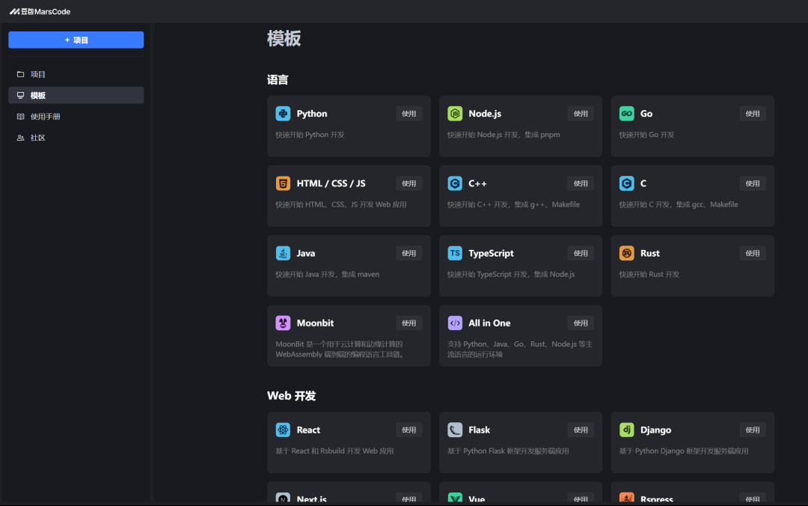The image size is (808, 506).
Task: Click 使用 for the Go template
Action: 753,114
